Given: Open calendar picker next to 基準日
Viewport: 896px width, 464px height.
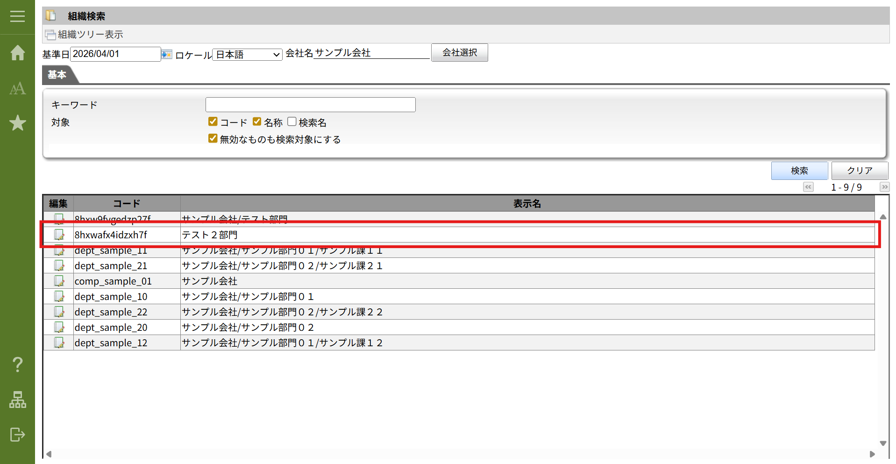Looking at the screenshot, I should pyautogui.click(x=167, y=55).
